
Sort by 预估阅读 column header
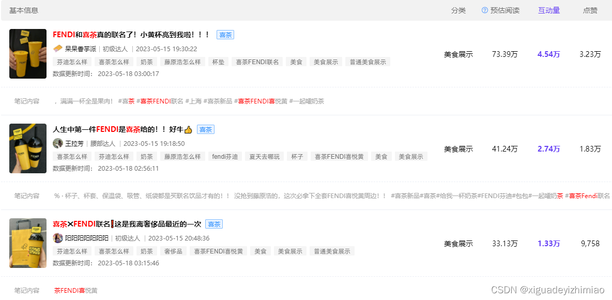pos(504,10)
